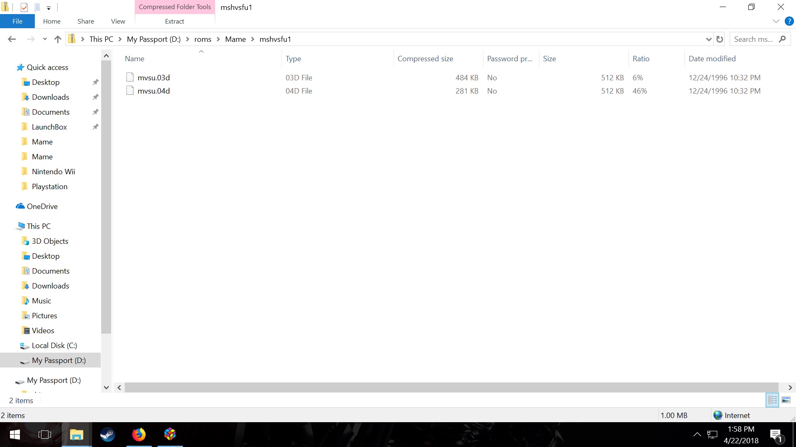Open Playstation folder in sidebar
This screenshot has width=796, height=447.
click(49, 187)
